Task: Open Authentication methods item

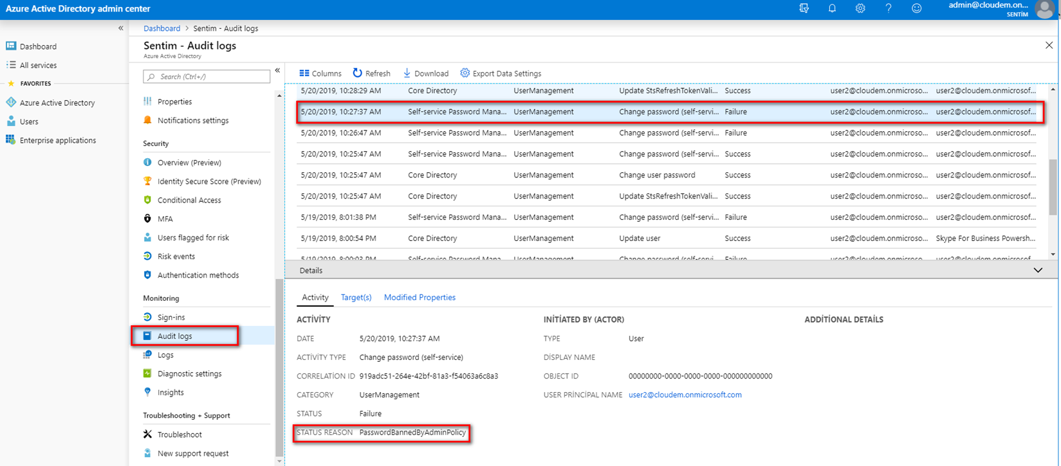Action: pyautogui.click(x=198, y=275)
